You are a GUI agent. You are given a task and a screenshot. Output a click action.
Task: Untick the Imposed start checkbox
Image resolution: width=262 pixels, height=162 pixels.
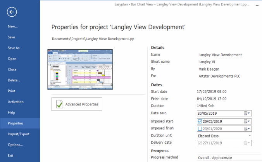tap(200, 121)
